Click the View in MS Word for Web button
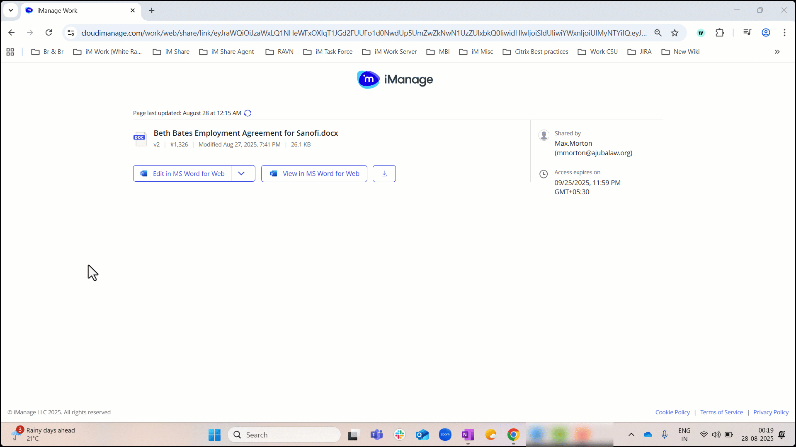 click(x=314, y=173)
